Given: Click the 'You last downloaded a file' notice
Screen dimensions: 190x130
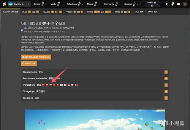Looking at the screenshot, I should point(49,28).
